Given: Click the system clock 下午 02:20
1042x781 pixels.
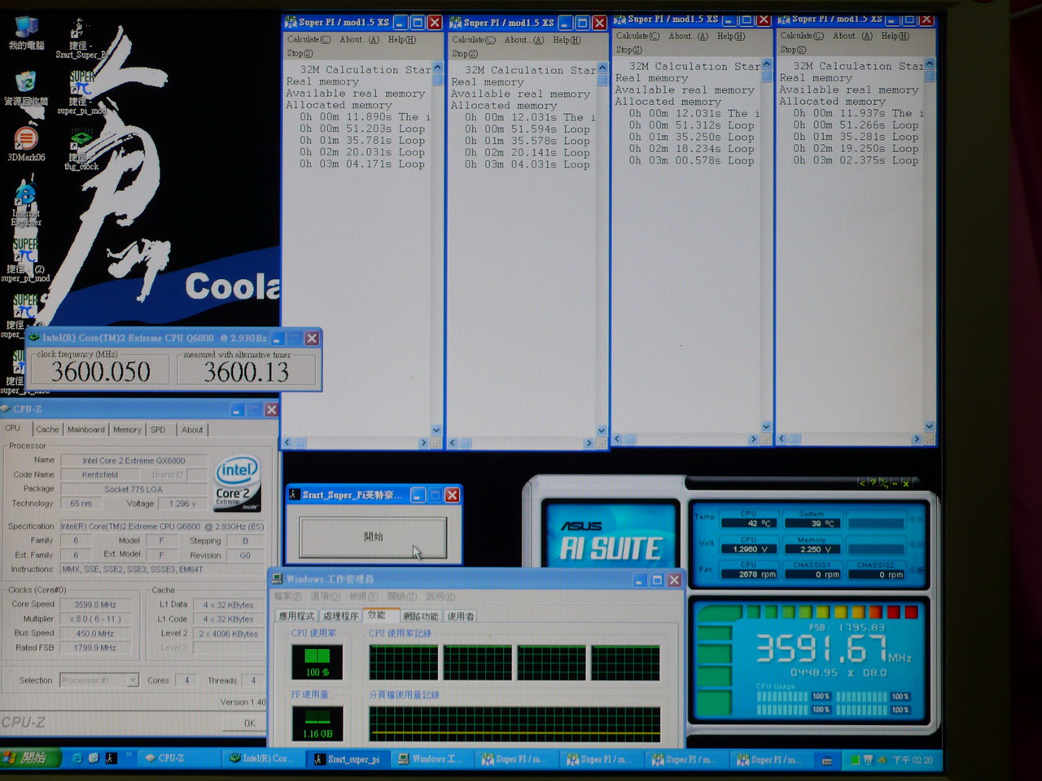Looking at the screenshot, I should click(x=913, y=760).
